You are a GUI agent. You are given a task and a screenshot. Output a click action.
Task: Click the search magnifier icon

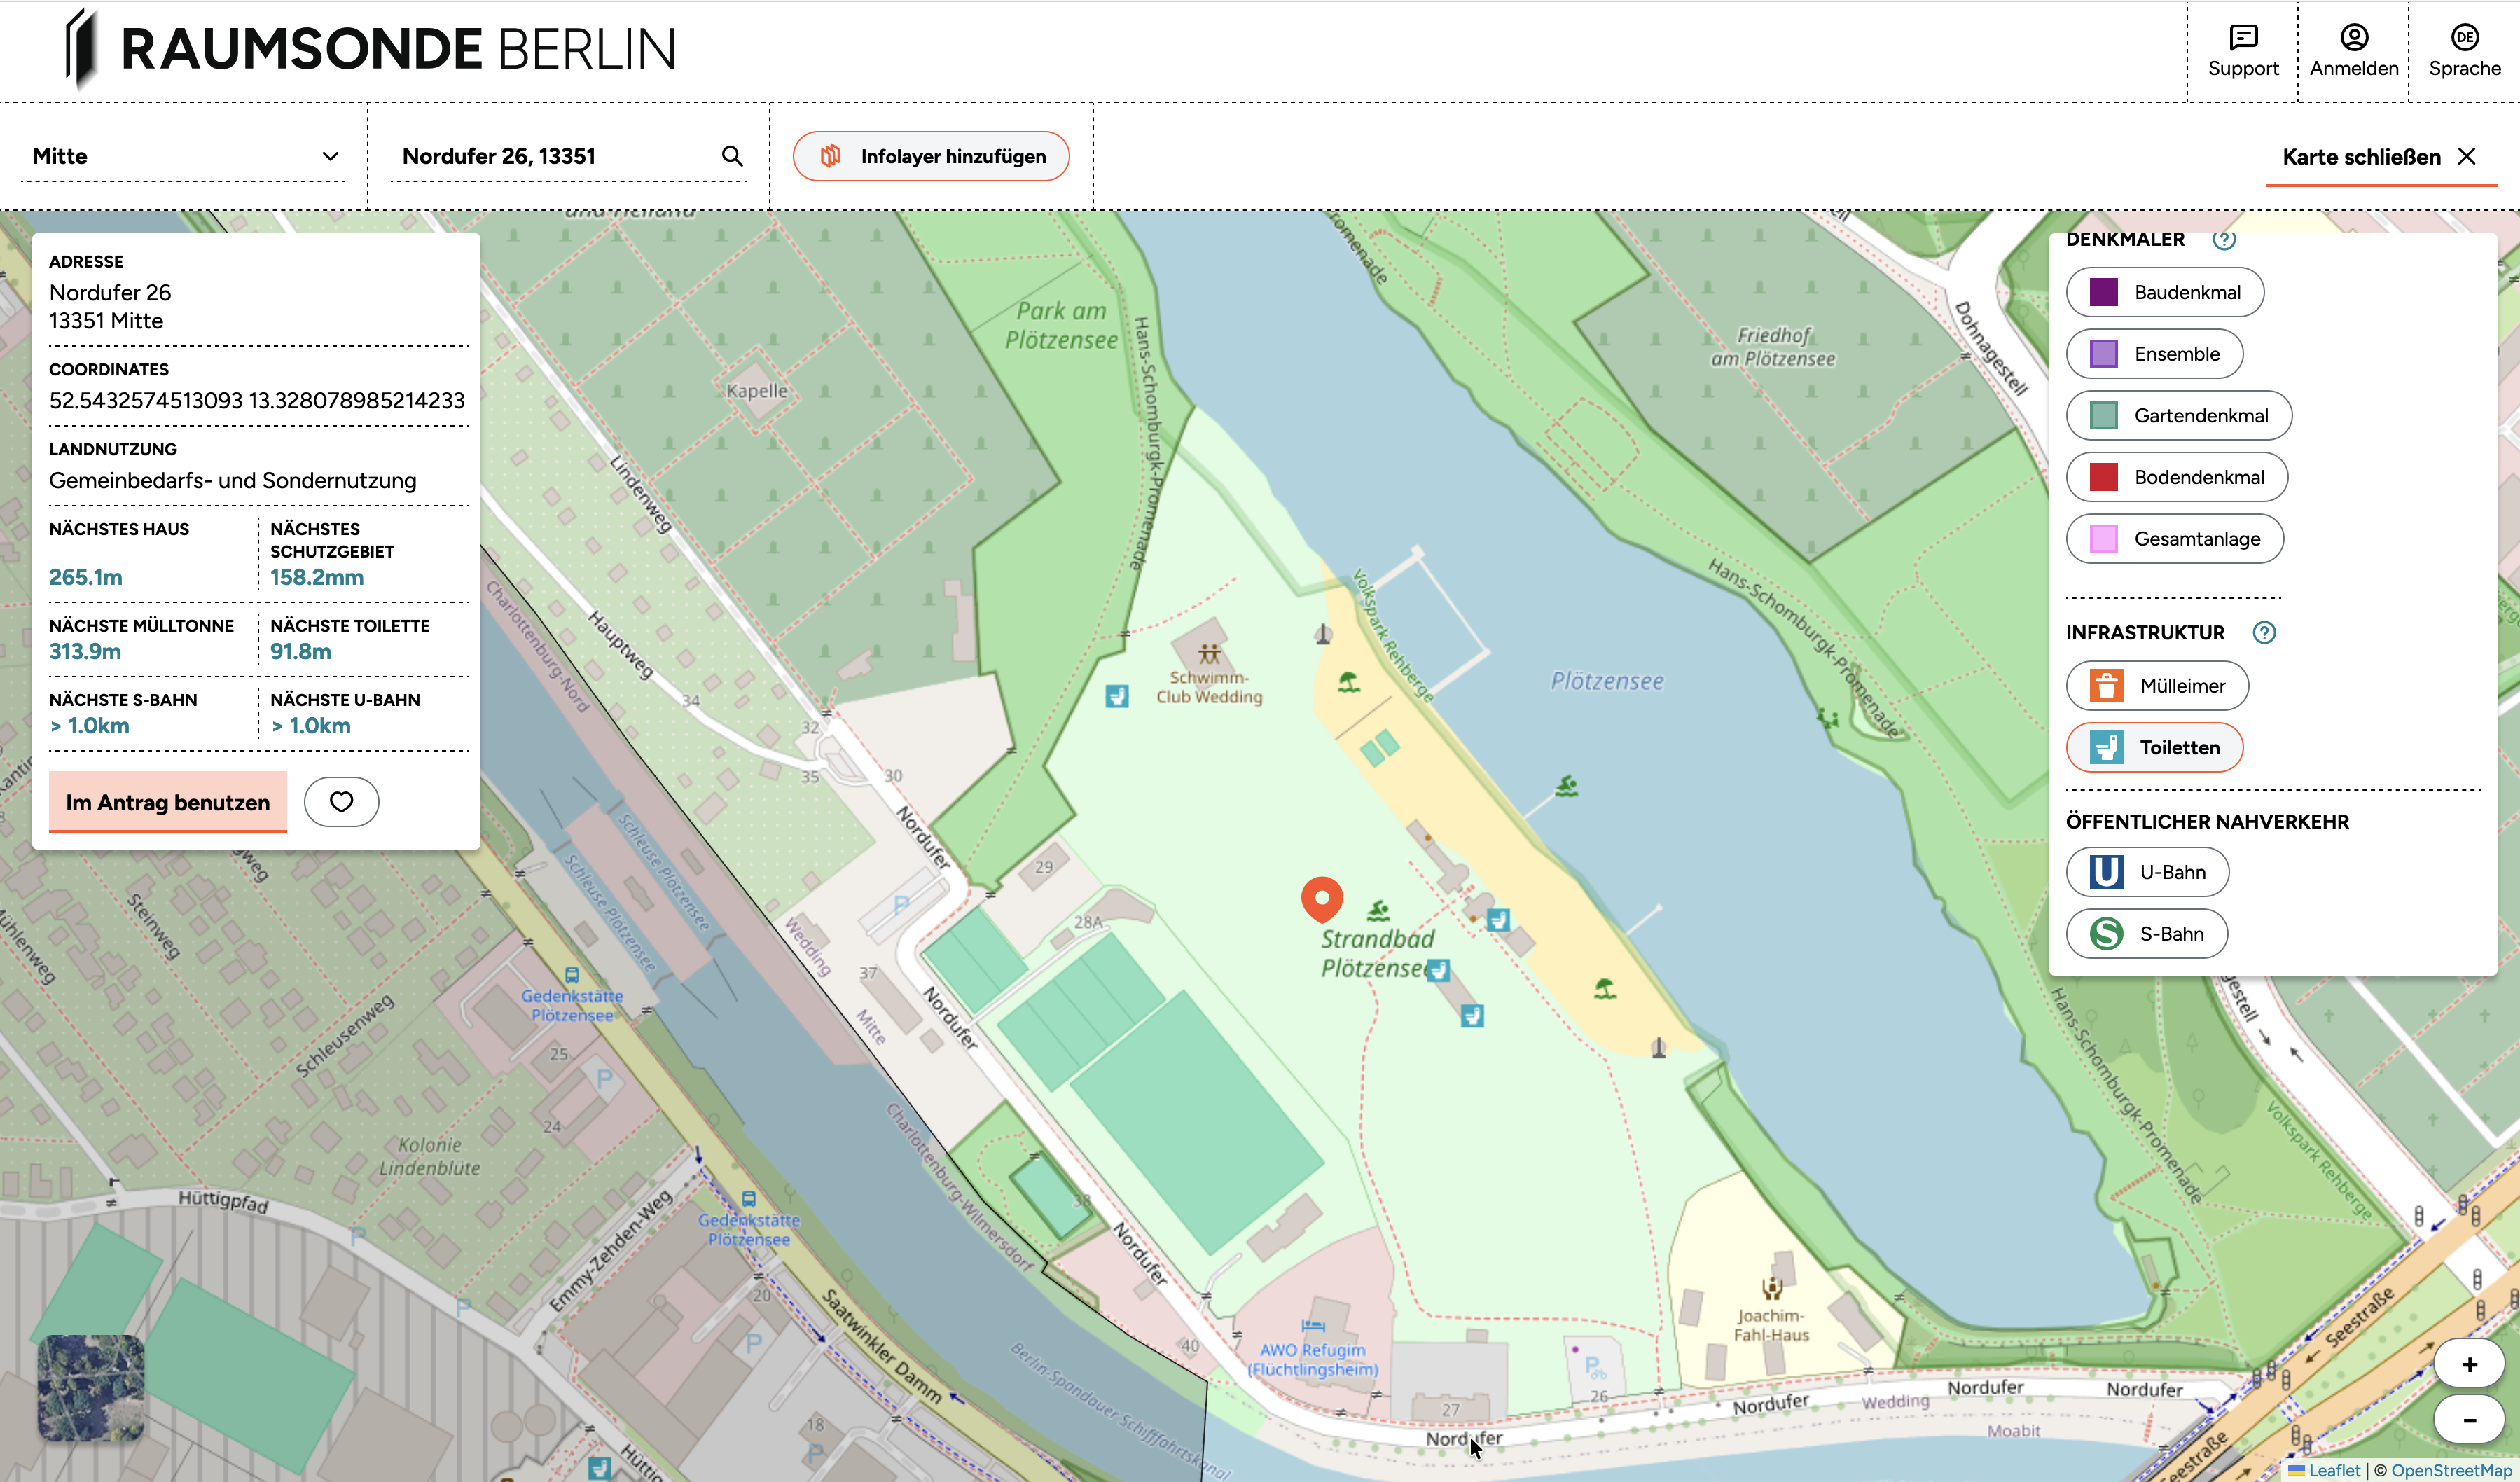(732, 156)
